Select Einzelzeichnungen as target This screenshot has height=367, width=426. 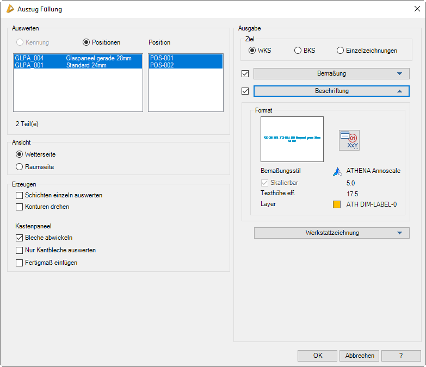click(x=340, y=51)
